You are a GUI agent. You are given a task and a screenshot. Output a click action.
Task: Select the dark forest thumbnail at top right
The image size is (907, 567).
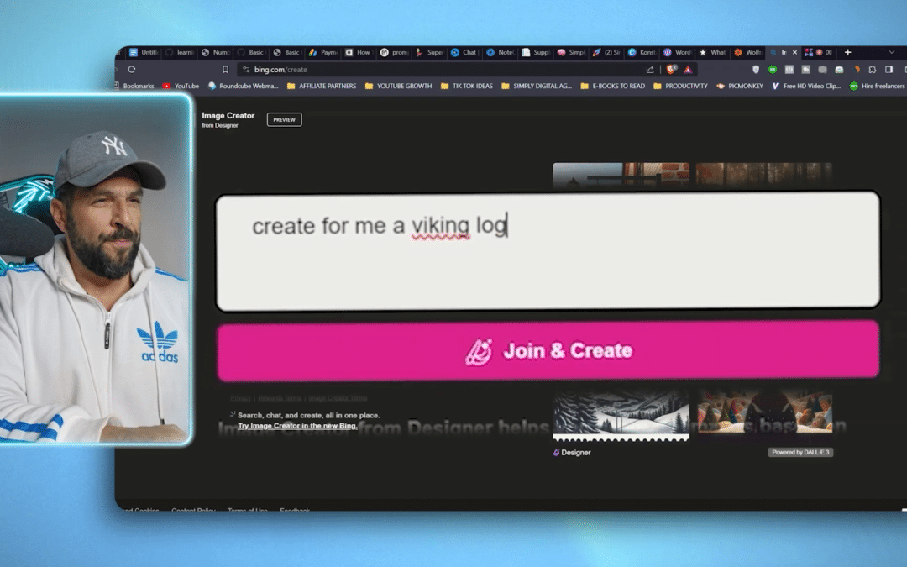[764, 175]
